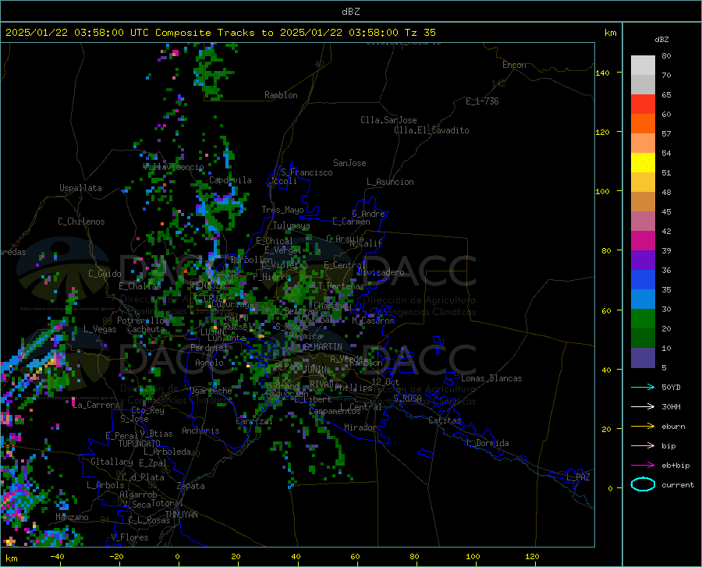Click the Ramblon label near the top
The width and height of the screenshot is (702, 567).
(x=281, y=95)
